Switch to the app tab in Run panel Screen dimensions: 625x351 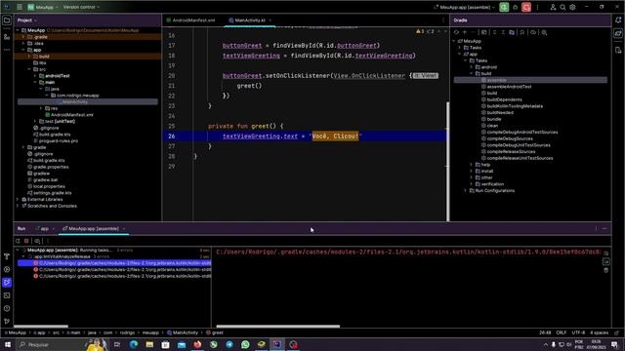[44, 229]
